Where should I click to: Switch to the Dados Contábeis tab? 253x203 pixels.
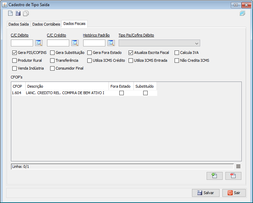46,24
